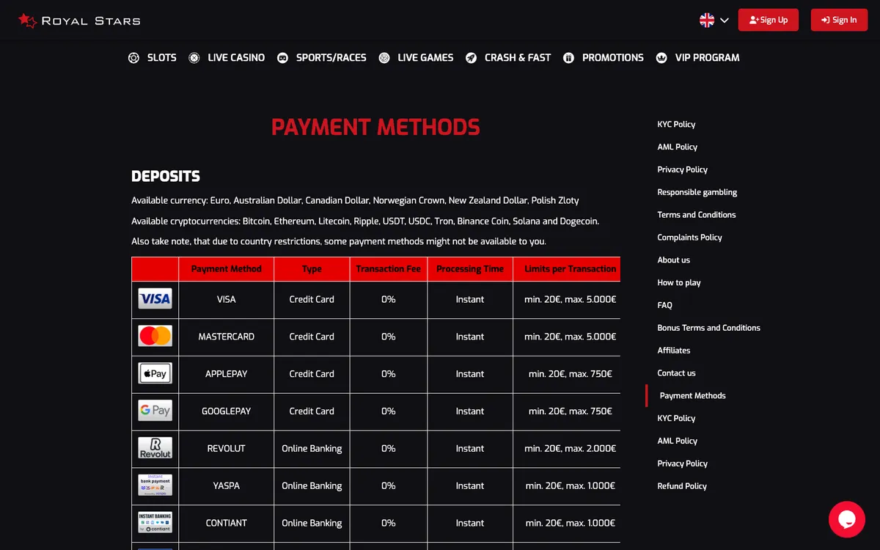Click the GOOGLEPAY name cell
The width and height of the screenshot is (880, 550).
[x=226, y=412]
